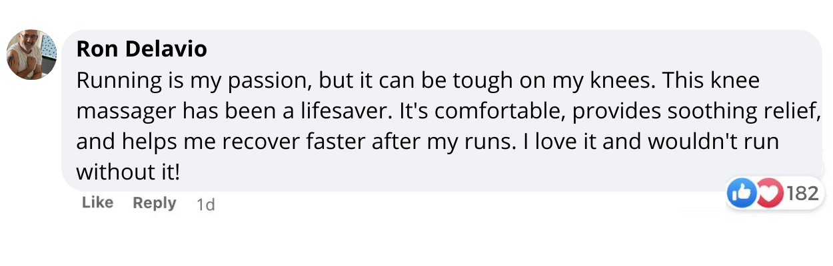Click the phrase "Running is my passion"
This screenshot has width=833, height=266.
tap(193, 81)
